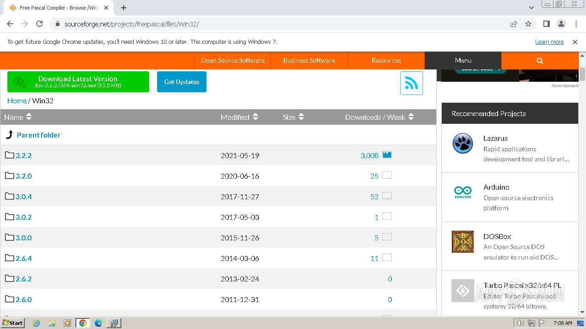The height and width of the screenshot is (329, 586).
Task: Click the 2.6.4 folder icon
Action: [x=10, y=258]
